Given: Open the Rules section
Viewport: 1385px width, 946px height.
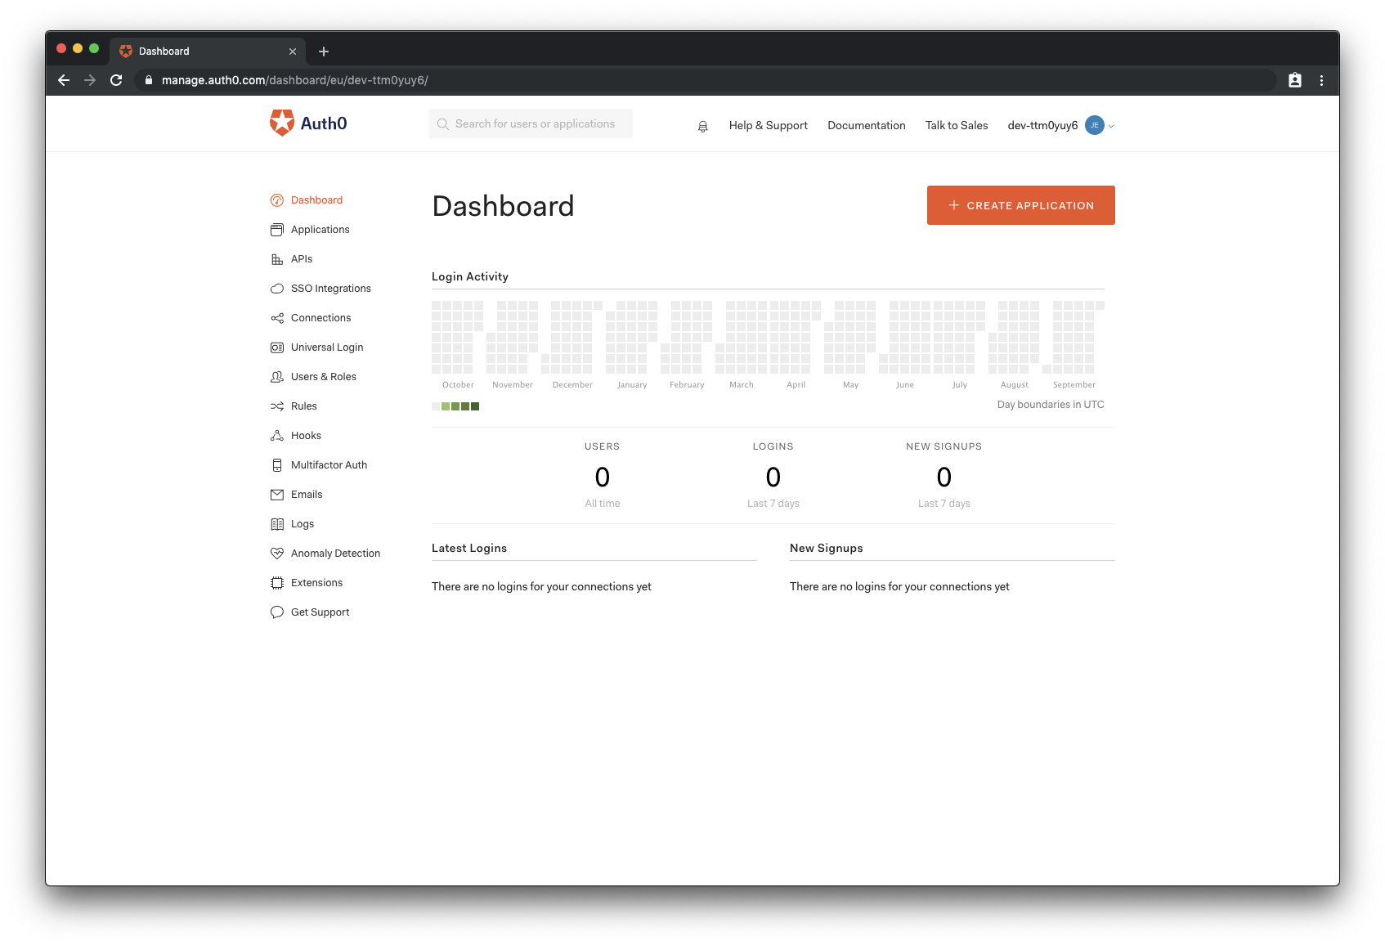Looking at the screenshot, I should (303, 406).
